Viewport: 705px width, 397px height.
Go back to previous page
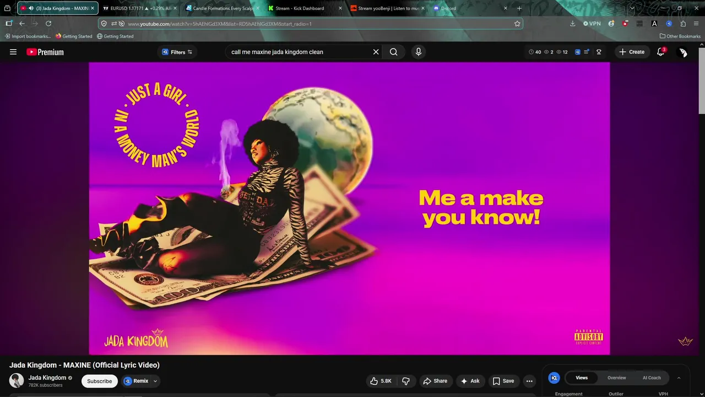[x=22, y=24]
